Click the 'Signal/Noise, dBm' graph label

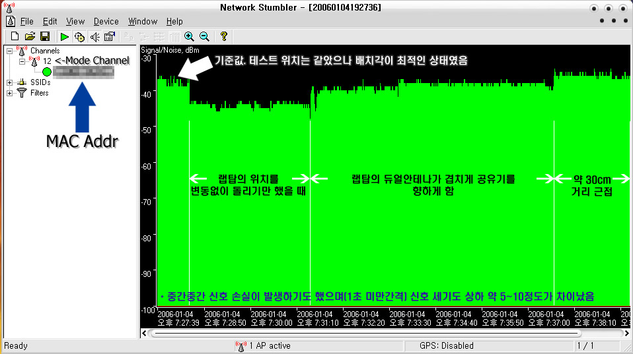click(170, 50)
